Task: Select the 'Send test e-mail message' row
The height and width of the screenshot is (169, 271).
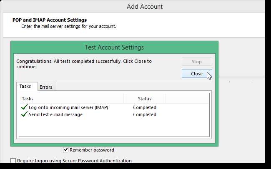Action: click(x=114, y=114)
